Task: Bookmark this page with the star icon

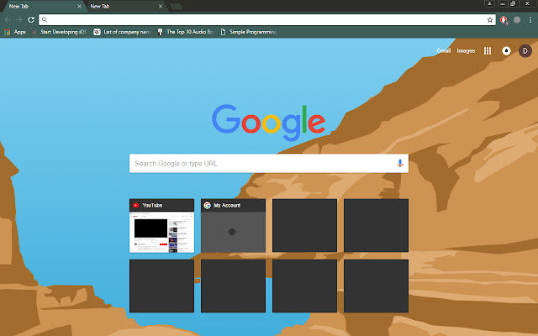Action: click(x=490, y=20)
